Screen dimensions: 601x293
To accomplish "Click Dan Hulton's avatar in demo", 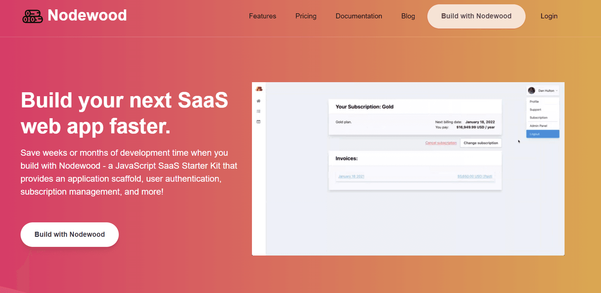I will pyautogui.click(x=532, y=90).
